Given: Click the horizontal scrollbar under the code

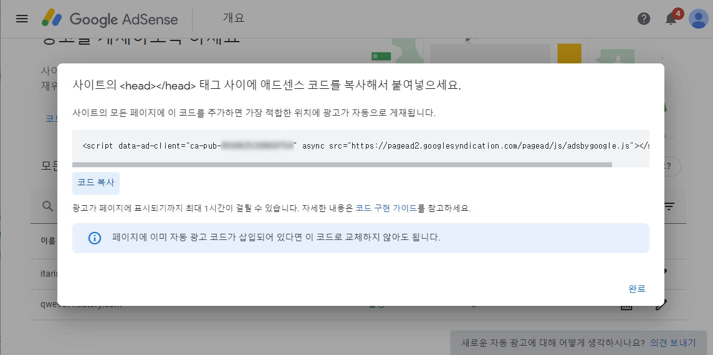Looking at the screenshot, I should tap(342, 165).
